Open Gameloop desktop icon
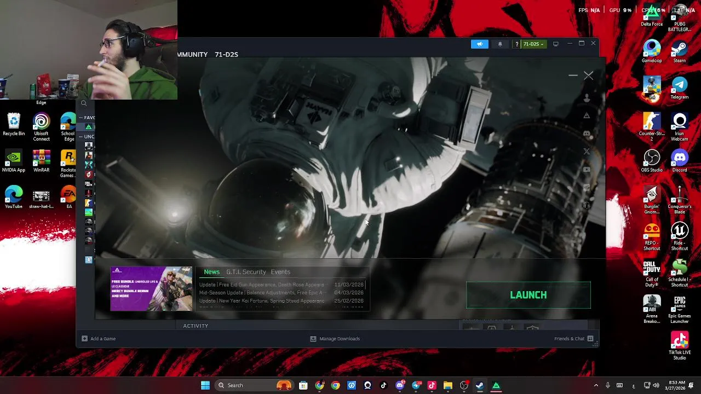The width and height of the screenshot is (701, 394). tap(652, 51)
